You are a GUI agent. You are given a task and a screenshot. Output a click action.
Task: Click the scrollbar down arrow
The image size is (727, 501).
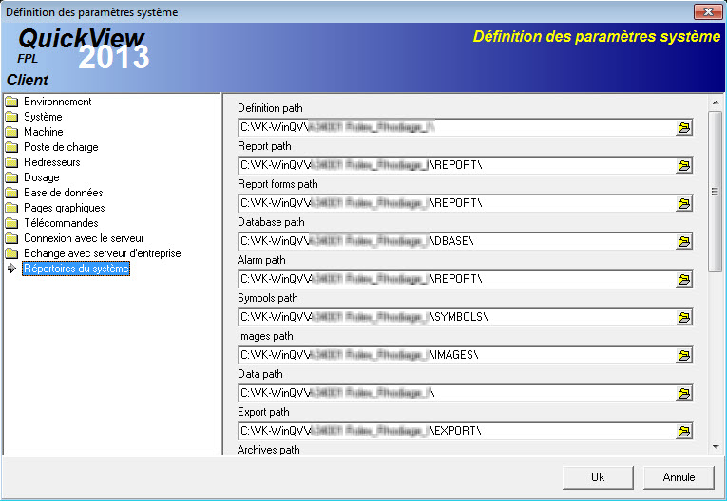tap(716, 447)
